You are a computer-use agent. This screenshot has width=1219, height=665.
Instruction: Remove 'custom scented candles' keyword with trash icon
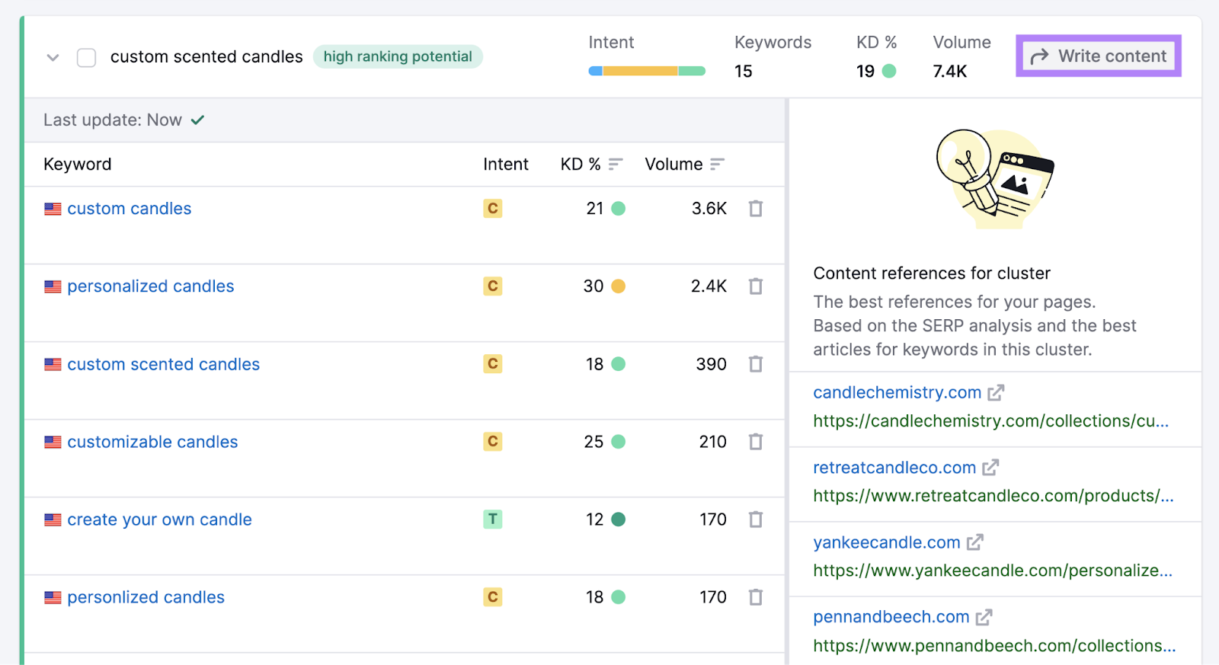(x=755, y=364)
